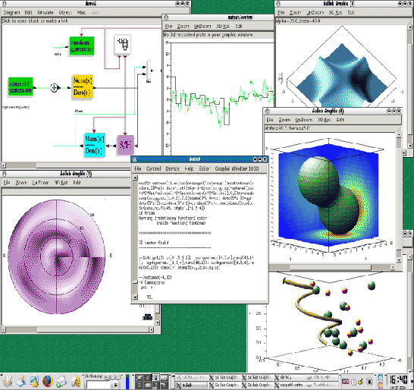414x390 pixels.
Task: Click the Stop item in the demo4 menu bar
Action: tap(95, 12)
